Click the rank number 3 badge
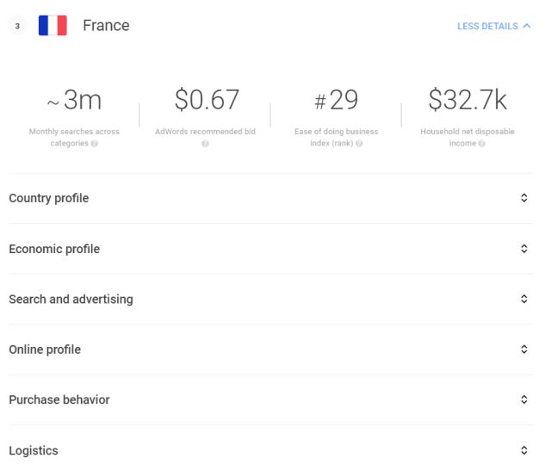 click(17, 26)
